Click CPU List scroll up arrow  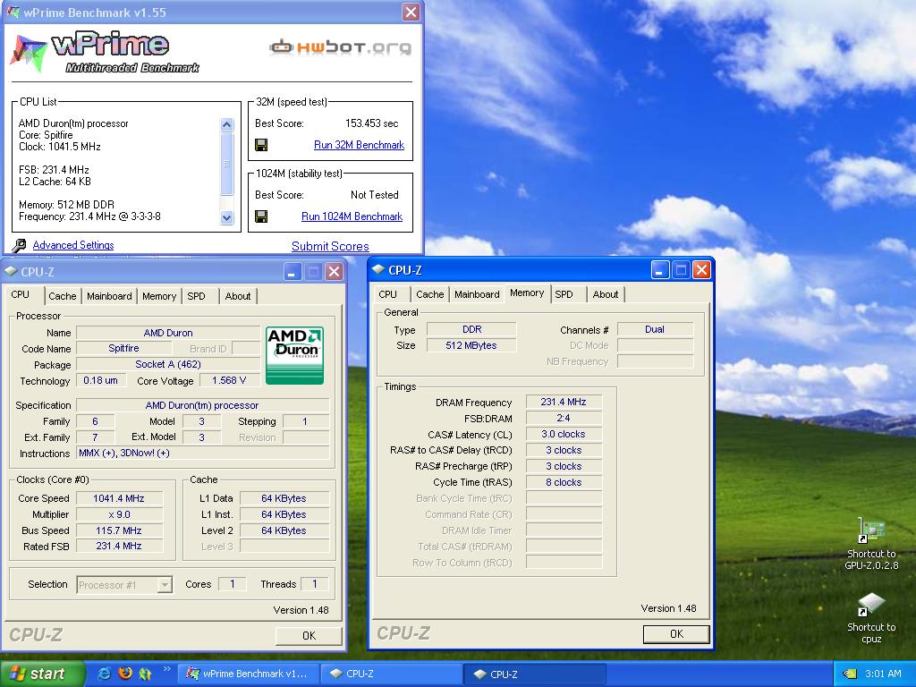(x=226, y=124)
